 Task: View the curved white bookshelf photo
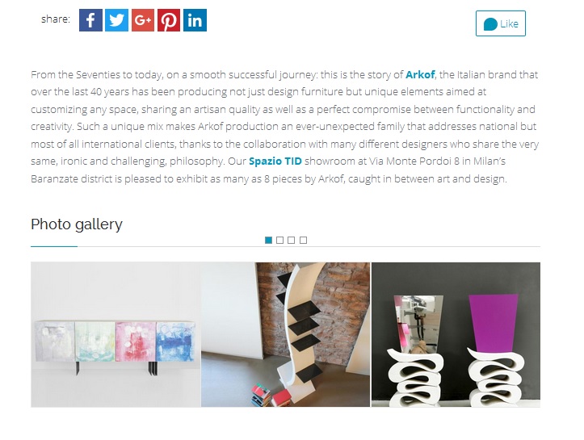click(286, 334)
